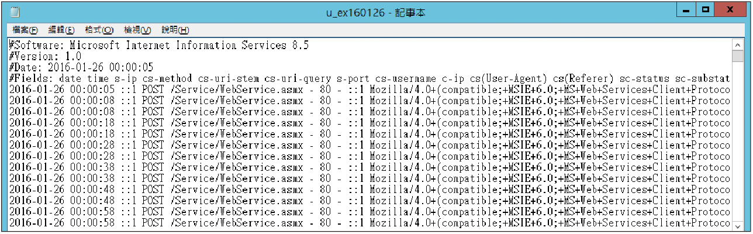Screen dimensions: 753x234
Task: Close the u_ex160126 Notepad window
Action: (730, 10)
